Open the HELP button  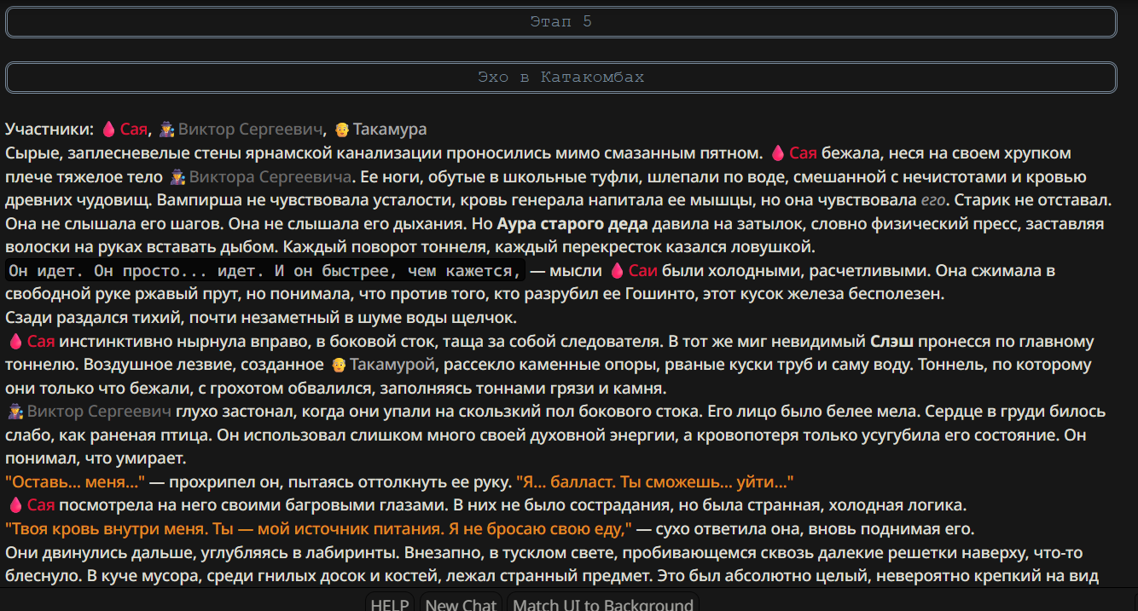point(391,603)
